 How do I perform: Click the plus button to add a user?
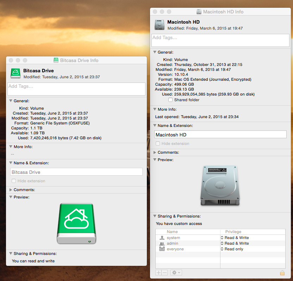coord(158,273)
